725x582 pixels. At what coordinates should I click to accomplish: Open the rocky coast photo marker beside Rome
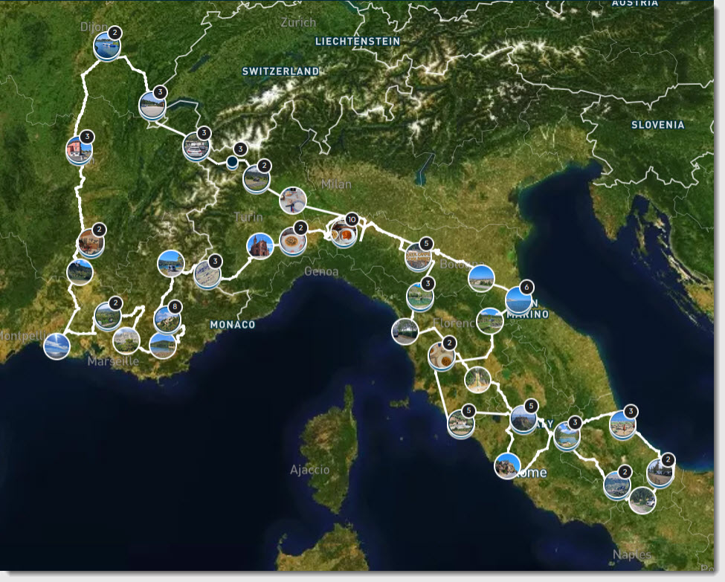507,466
